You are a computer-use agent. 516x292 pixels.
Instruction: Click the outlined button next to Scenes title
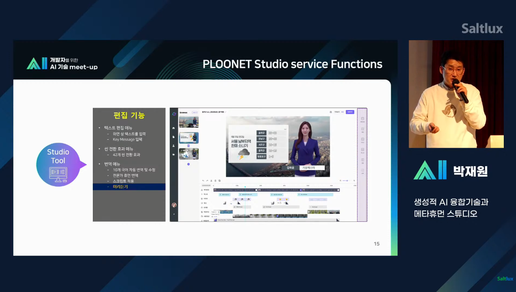pos(195,112)
